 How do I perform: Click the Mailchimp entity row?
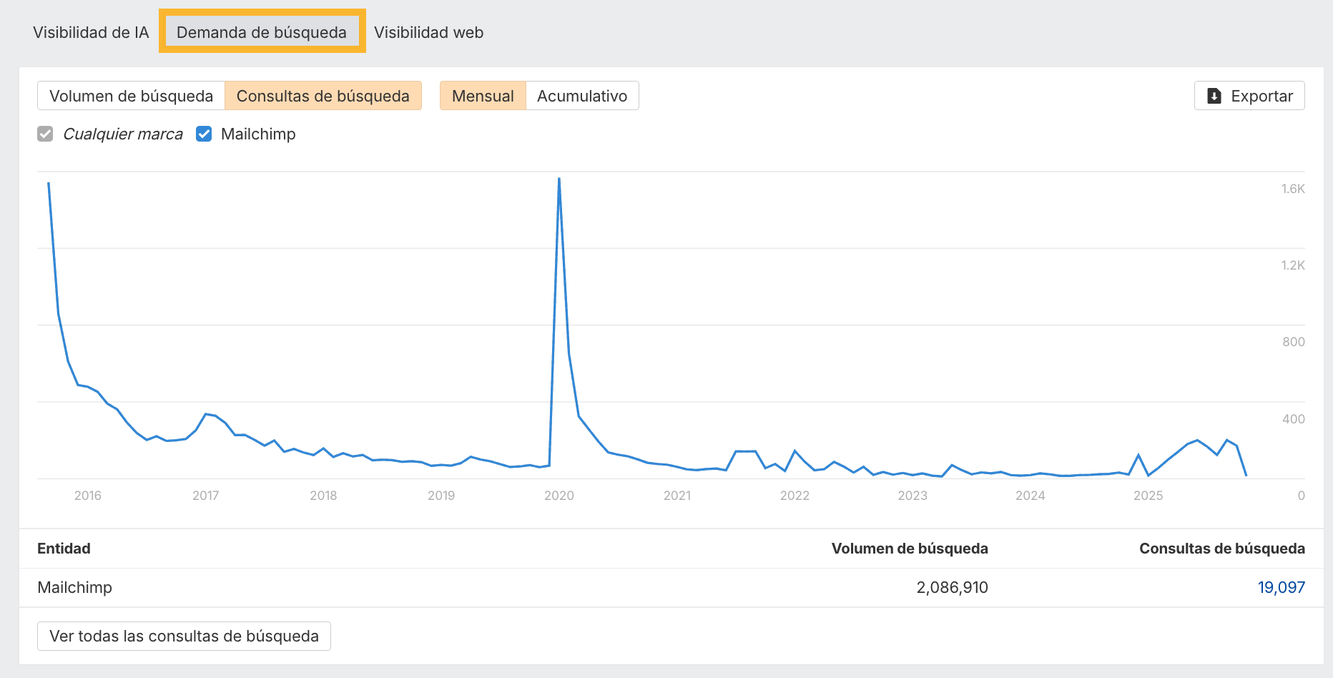pyautogui.click(x=75, y=587)
